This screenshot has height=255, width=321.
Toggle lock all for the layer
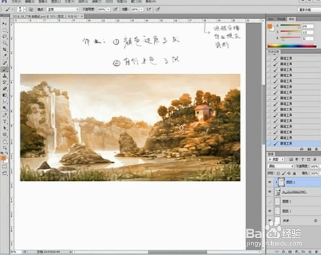click(x=294, y=173)
